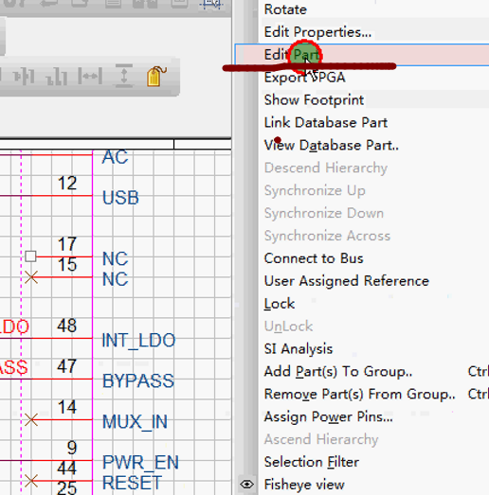489x495 pixels.
Task: Click the align middle toolbar icon
Action: 24,76
